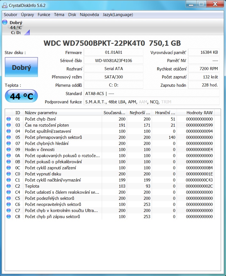Open the Funkce menu
The height and width of the screenshot is (276, 226).
click(44, 15)
